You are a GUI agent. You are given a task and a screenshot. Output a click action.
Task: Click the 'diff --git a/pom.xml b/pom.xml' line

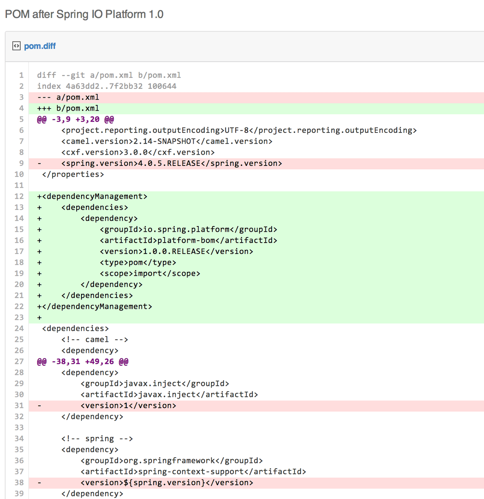(109, 75)
